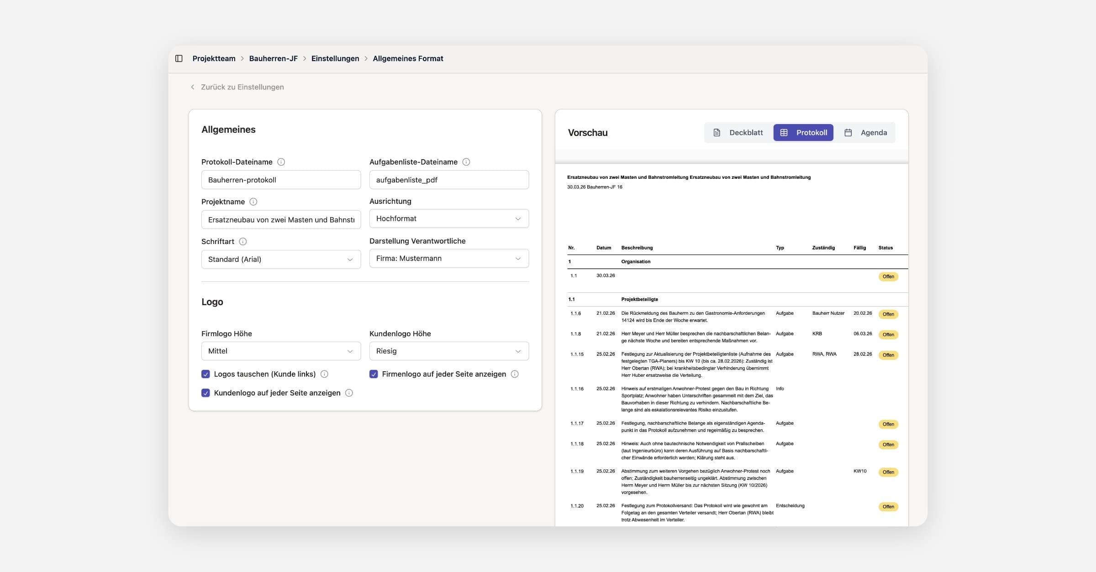This screenshot has width=1096, height=572.
Task: Click info icon after Kundenlogo auf jeder Seite
Action: pyautogui.click(x=349, y=393)
